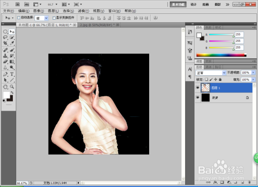The image size is (258, 187).
Task: Select the 摄影 workspace button
Action: pos(218,5)
